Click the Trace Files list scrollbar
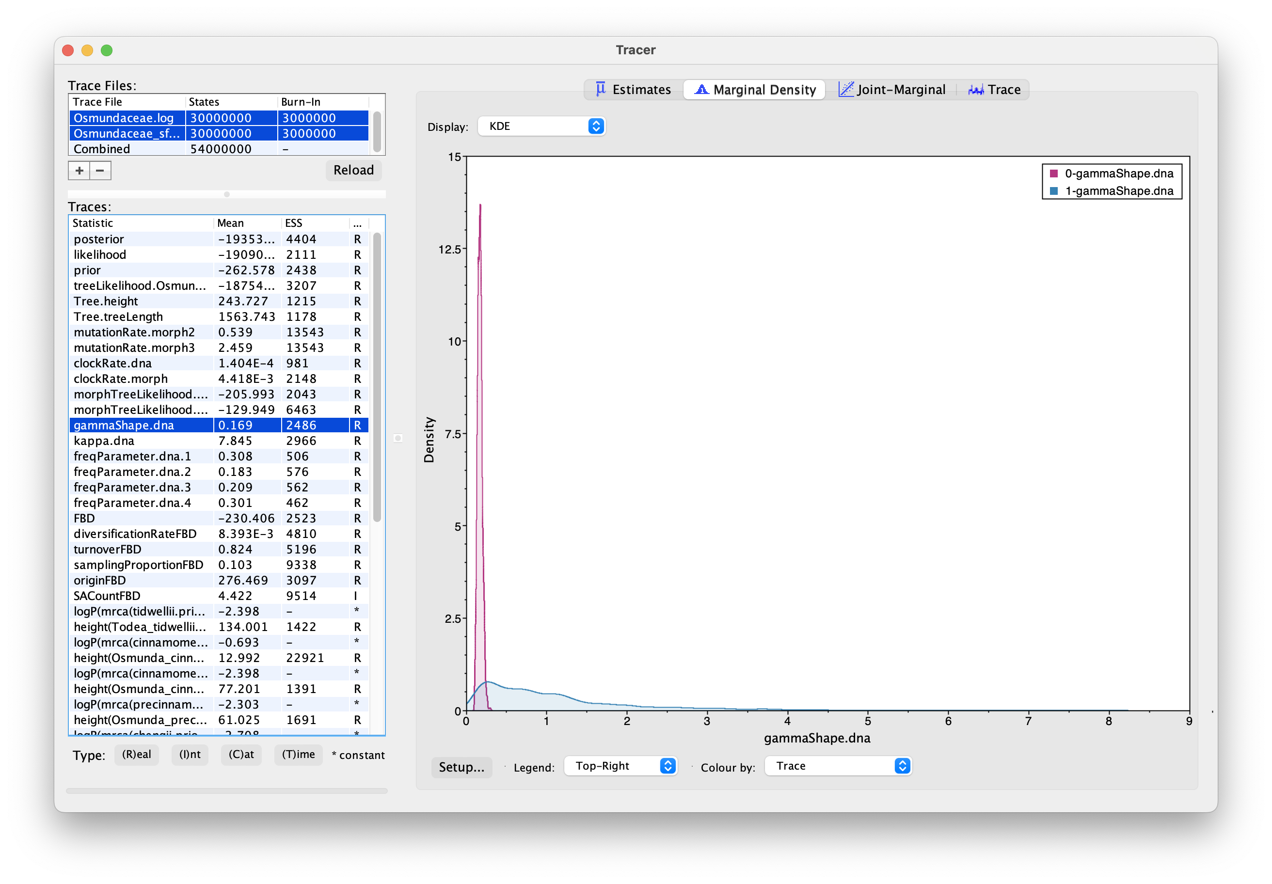Screen dimensions: 1272x884 377,132
